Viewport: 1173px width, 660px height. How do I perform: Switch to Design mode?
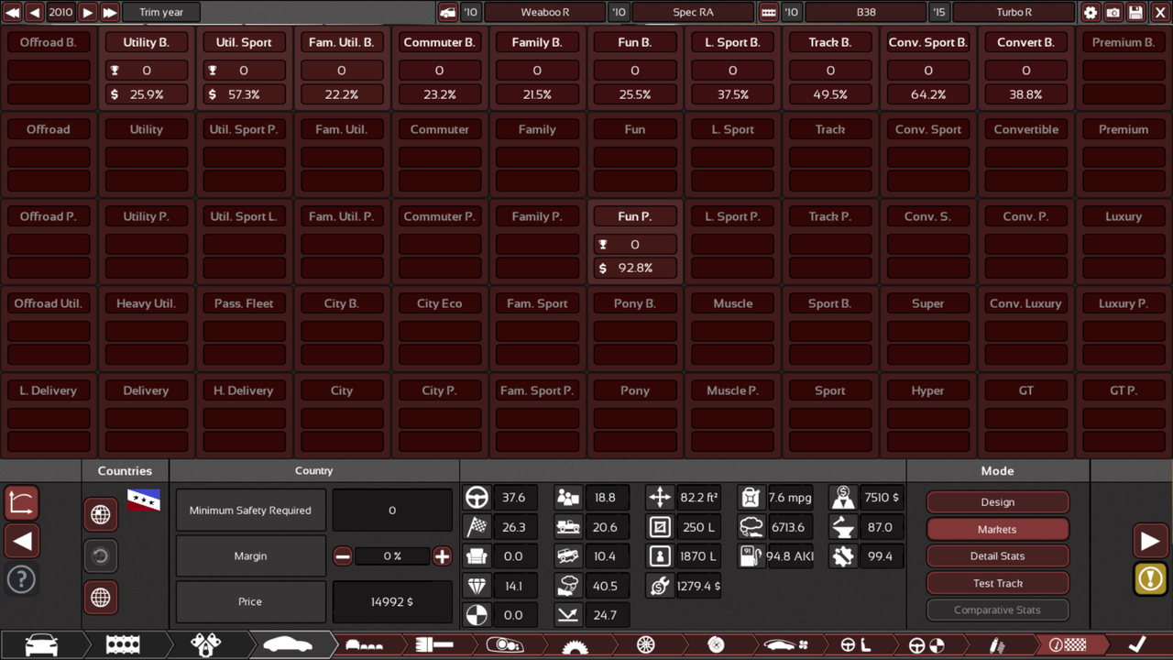click(997, 502)
